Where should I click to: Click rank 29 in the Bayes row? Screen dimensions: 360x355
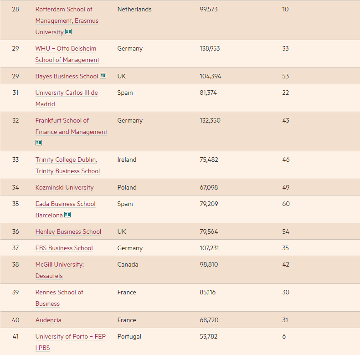pos(15,76)
